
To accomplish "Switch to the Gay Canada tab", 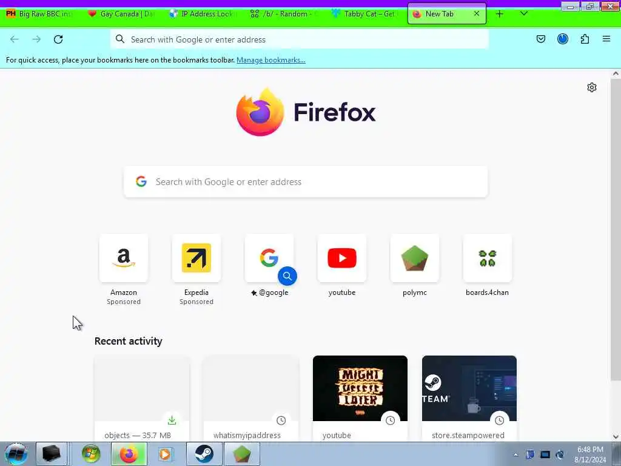I will click(x=121, y=14).
